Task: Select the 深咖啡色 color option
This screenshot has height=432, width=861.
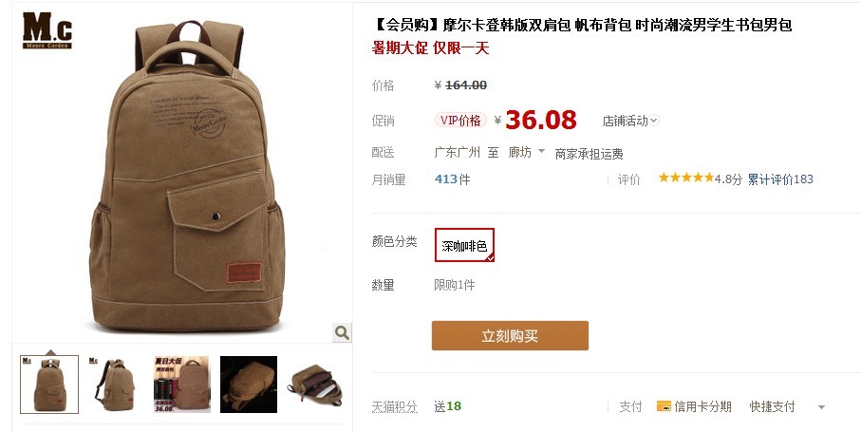Action: [x=464, y=245]
